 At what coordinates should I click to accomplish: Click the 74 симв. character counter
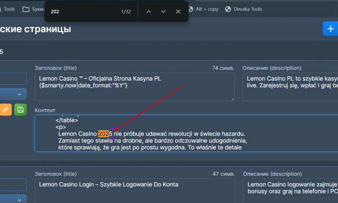223,68
